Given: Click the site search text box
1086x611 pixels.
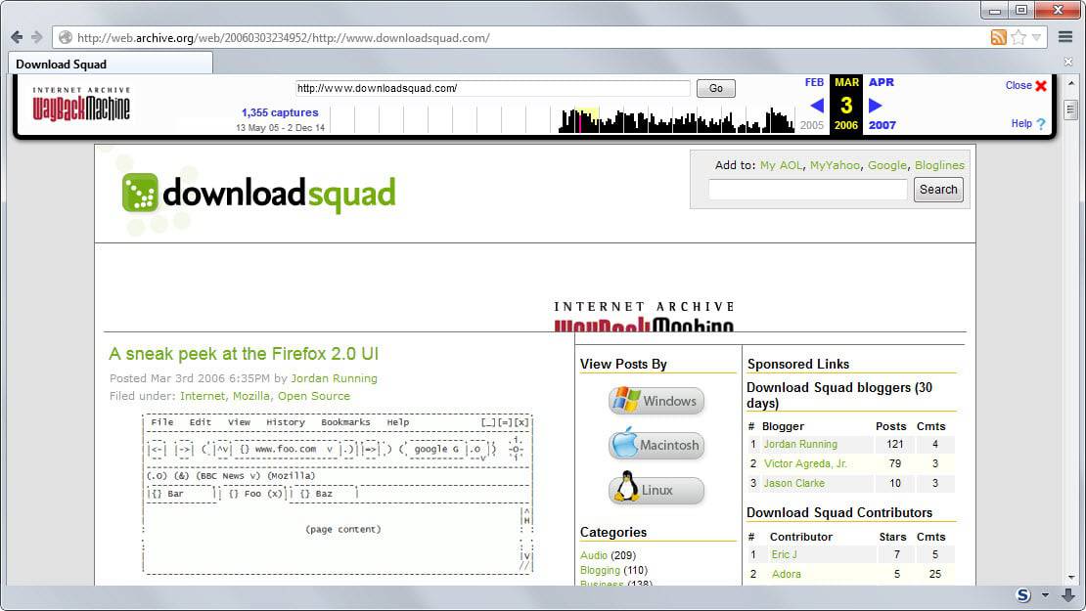Looking at the screenshot, I should tap(807, 190).
